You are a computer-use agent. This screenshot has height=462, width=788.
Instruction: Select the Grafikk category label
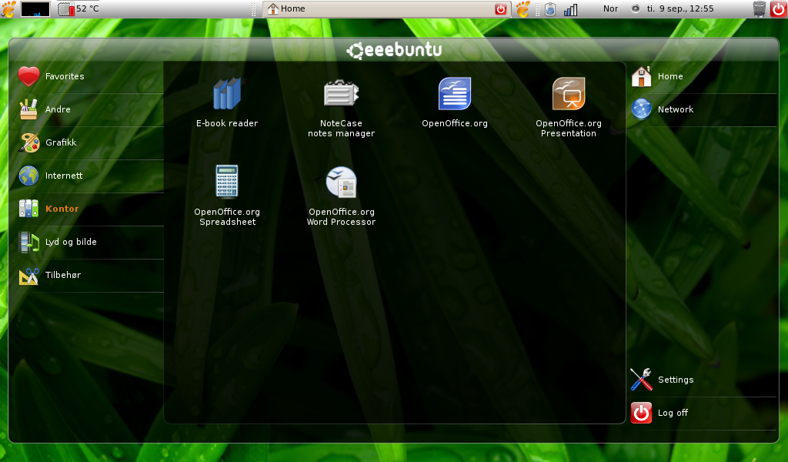[61, 142]
